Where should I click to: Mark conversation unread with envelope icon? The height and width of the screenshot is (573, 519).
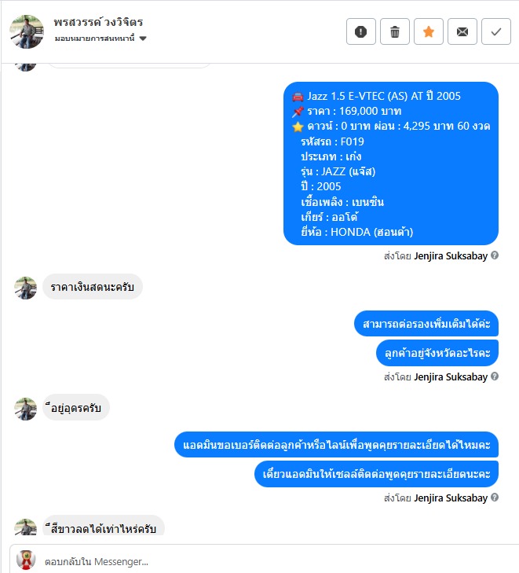462,31
